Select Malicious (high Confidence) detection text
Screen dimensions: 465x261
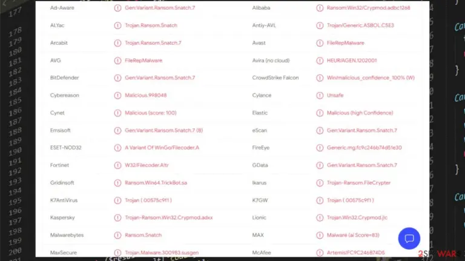coord(360,113)
